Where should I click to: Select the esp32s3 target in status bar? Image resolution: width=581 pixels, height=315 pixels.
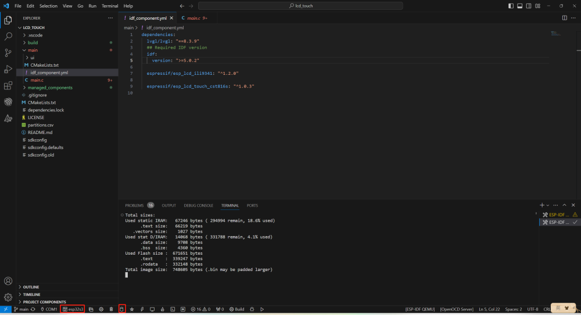pyautogui.click(x=73, y=309)
